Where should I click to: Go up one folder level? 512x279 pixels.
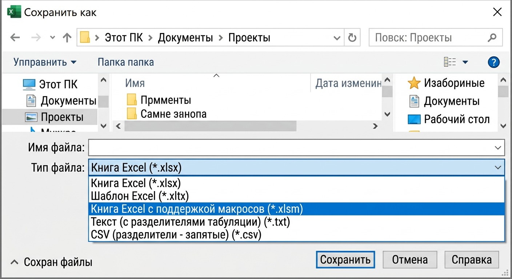[x=67, y=37]
